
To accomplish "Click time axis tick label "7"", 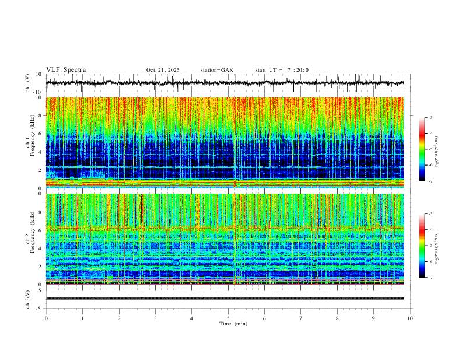I will [x=301, y=318].
